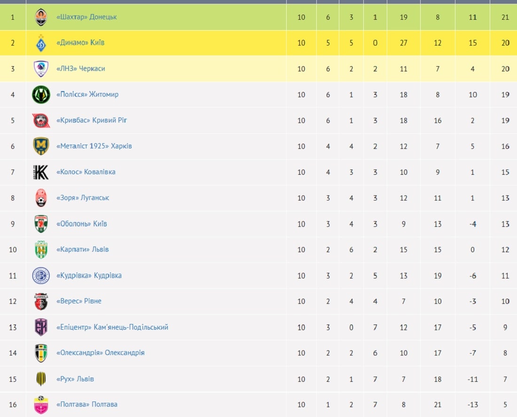The image size is (517, 417).
Task: Click the LNZ Cherkasy team logo
Action: [41, 69]
